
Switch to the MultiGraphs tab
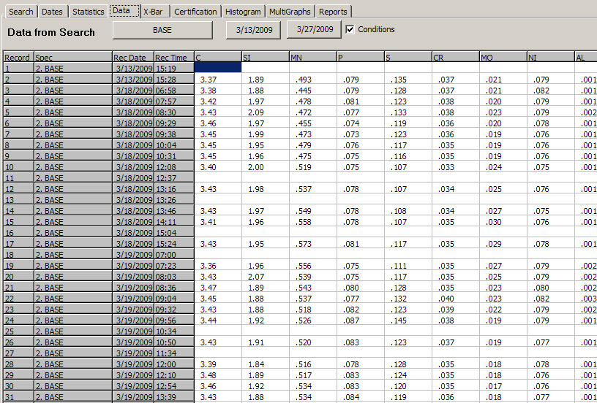point(290,12)
